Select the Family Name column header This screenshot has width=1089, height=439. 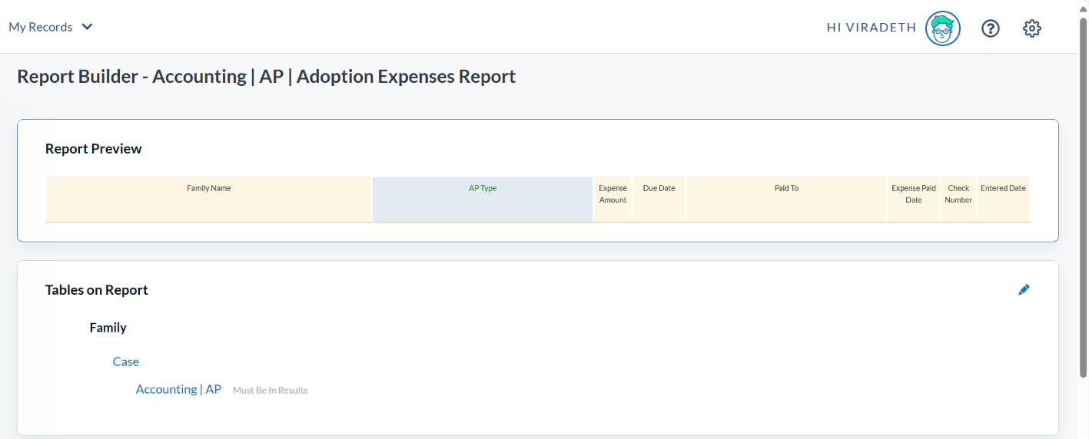click(209, 200)
